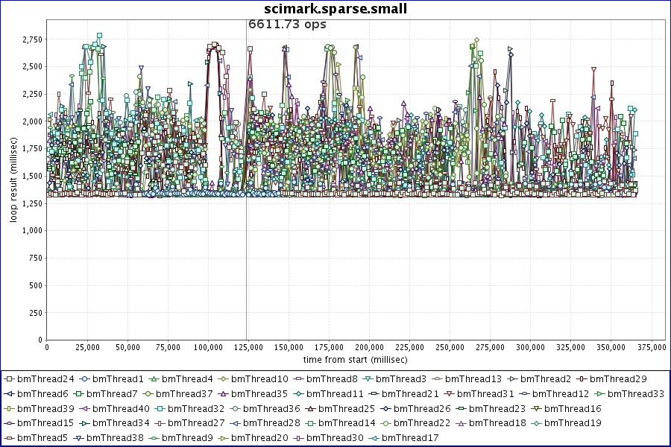Click the 6611.73 ops marker label
The width and height of the screenshot is (671, 447).
click(287, 24)
